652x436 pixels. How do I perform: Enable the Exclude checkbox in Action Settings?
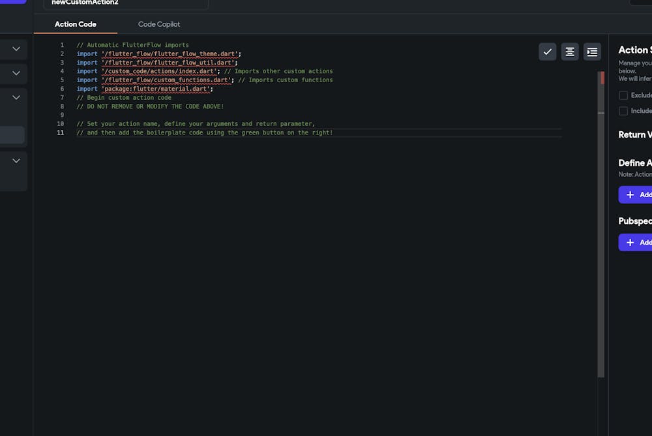pos(624,95)
